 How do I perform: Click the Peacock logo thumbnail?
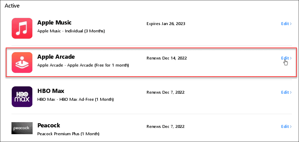click(x=22, y=128)
